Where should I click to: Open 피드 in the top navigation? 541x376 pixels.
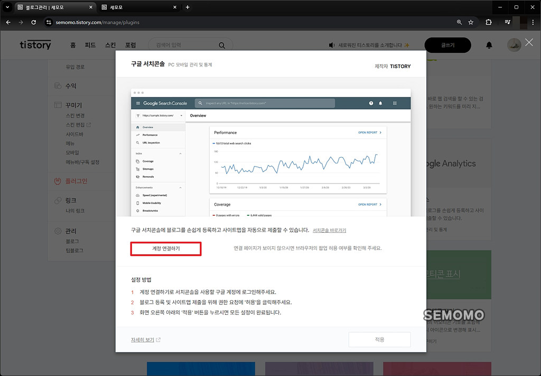tap(90, 45)
